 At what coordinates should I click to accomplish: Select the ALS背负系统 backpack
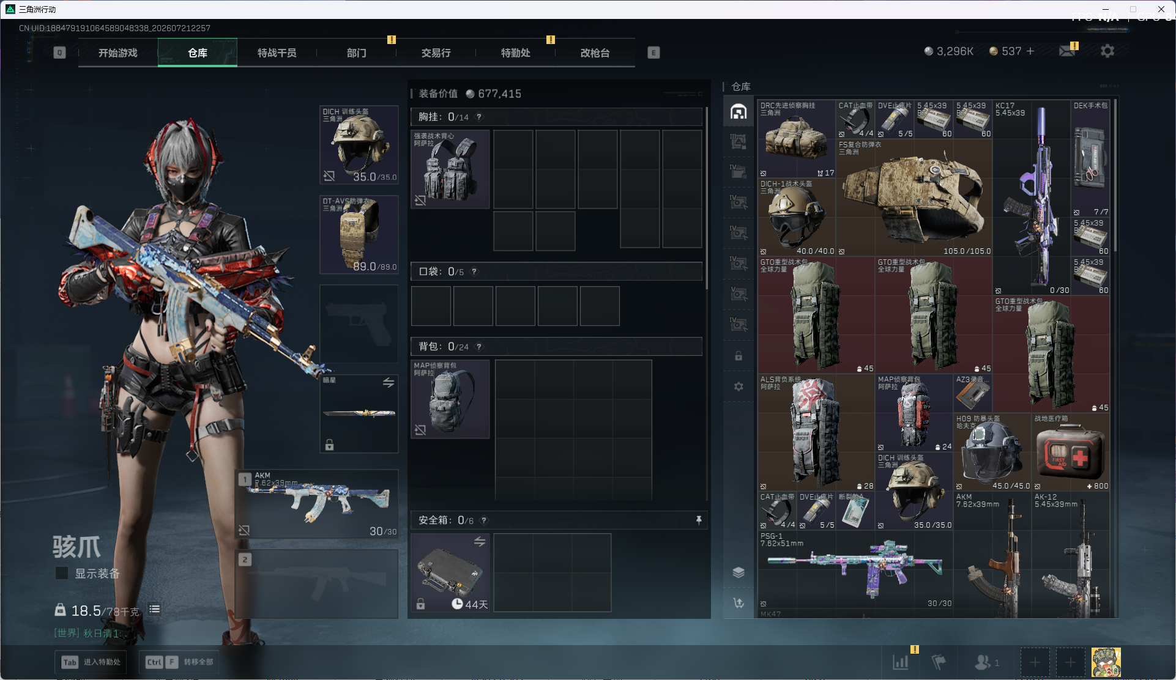click(x=816, y=432)
